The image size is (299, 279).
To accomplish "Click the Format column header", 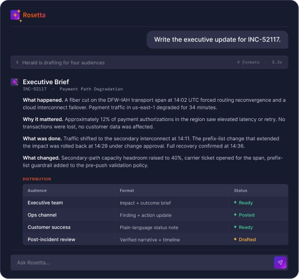I will tap(127, 190).
